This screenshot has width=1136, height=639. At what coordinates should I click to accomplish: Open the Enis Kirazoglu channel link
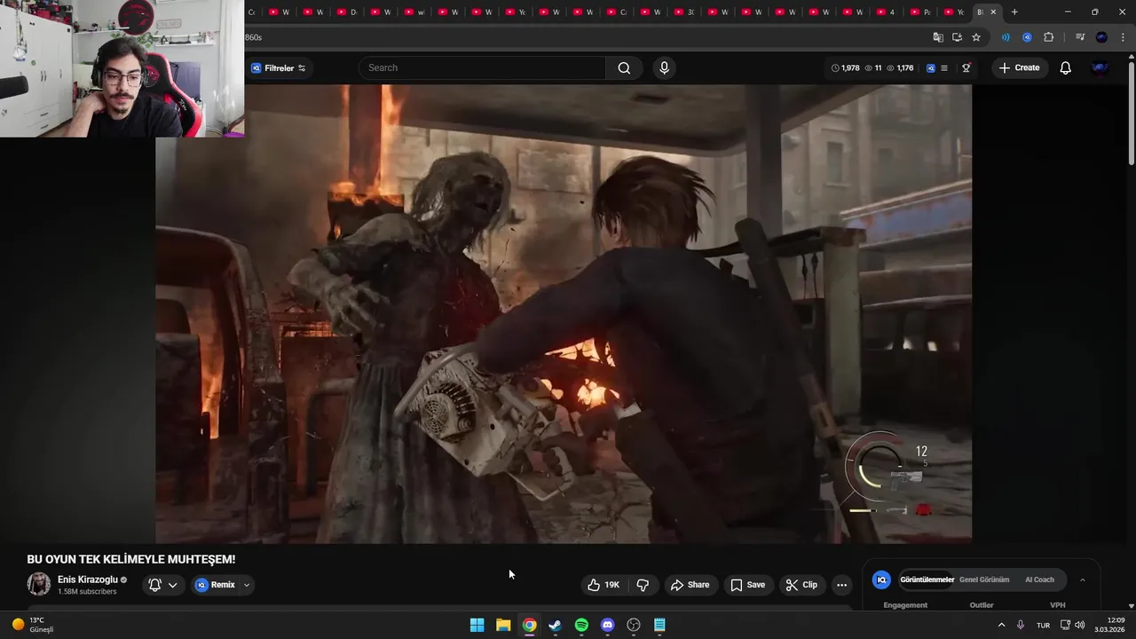point(88,580)
